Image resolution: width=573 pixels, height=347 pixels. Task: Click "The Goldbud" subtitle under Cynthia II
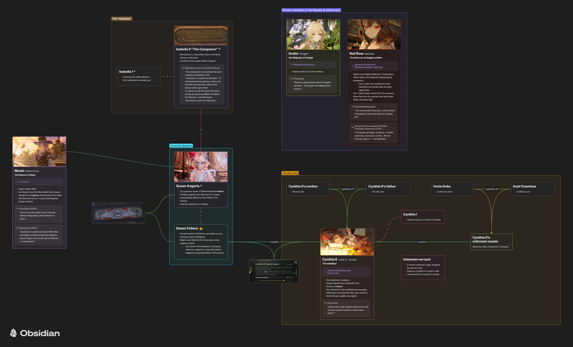pos(329,264)
